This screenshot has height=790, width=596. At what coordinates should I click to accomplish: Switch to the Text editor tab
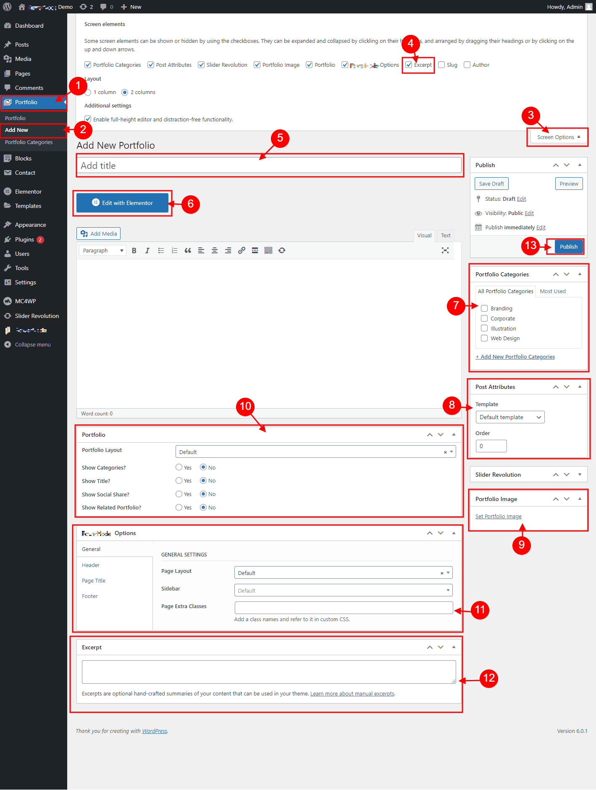pyautogui.click(x=446, y=236)
